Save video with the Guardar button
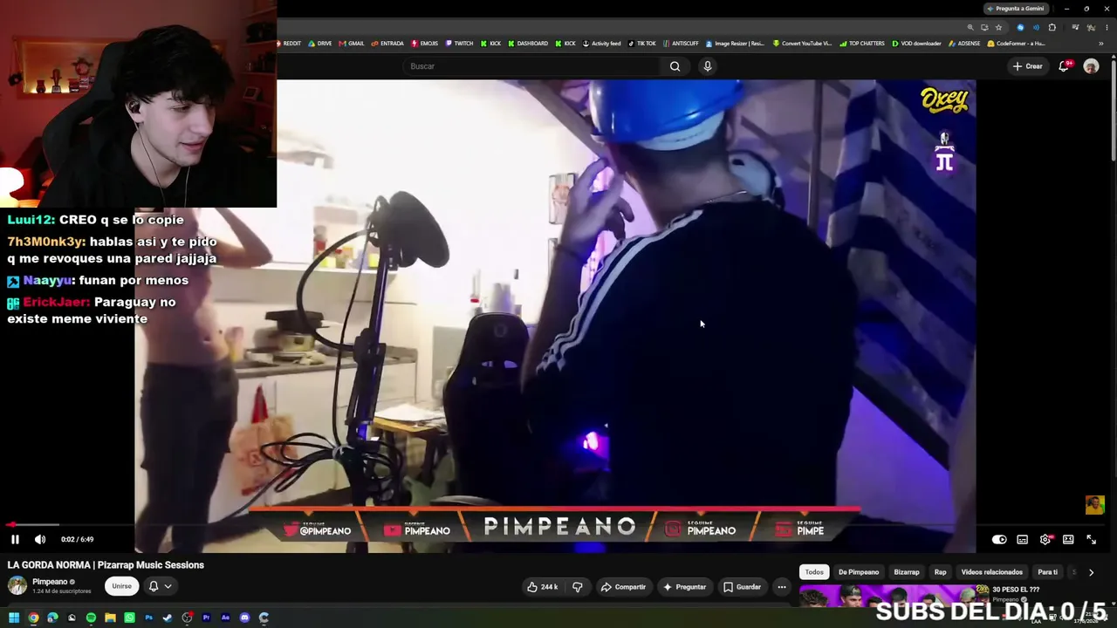Viewport: 1117px width, 628px height. pos(742,587)
